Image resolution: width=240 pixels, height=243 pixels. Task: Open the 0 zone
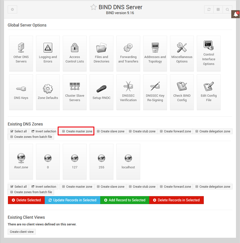tap(48, 161)
